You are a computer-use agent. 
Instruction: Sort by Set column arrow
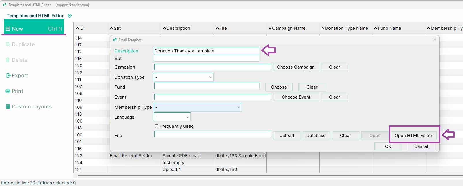[111, 28]
